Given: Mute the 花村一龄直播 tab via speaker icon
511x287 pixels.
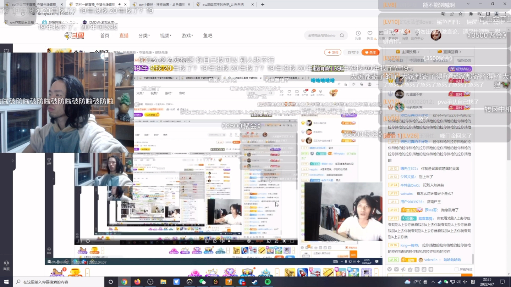Looking at the screenshot, I should tap(120, 4).
